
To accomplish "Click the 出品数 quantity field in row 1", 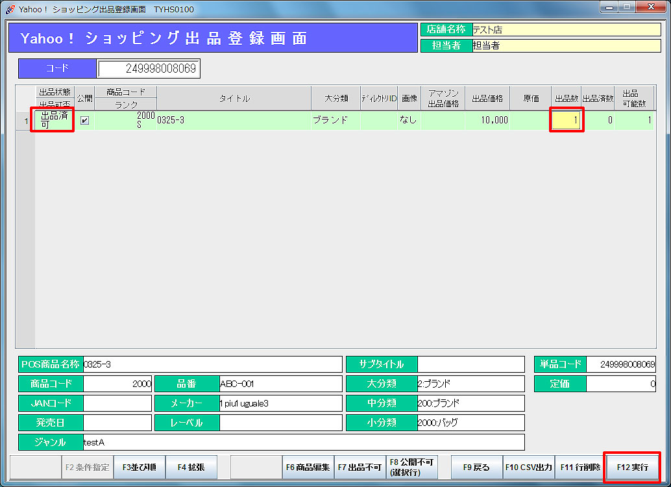I will click(x=566, y=120).
